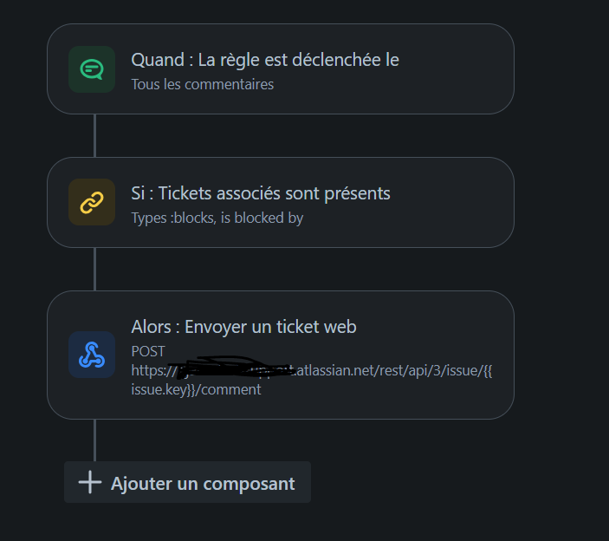This screenshot has width=609, height=541.
Task: Click the 'Tous les commentaires' subtitle
Action: coord(203,84)
